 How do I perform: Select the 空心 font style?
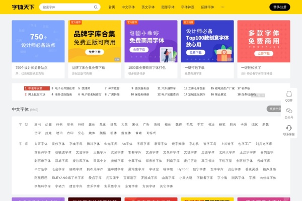pyautogui.click(x=81, y=133)
